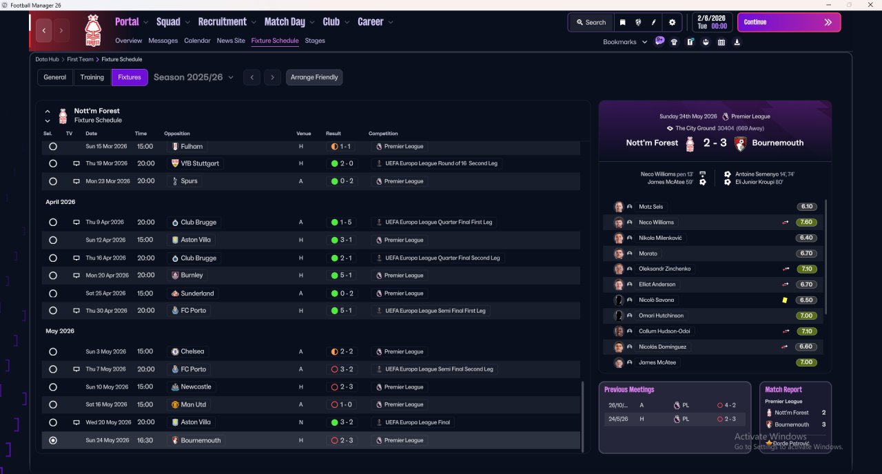This screenshot has height=474, width=882.
Task: Click the download tray icon in the bookmarks bar
Action: point(737,42)
